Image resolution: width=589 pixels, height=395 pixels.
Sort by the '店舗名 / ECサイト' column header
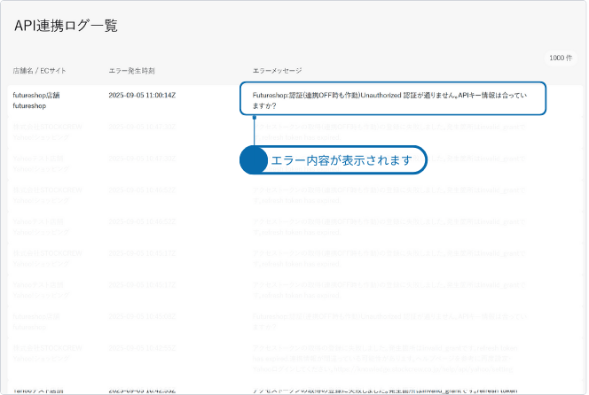coord(39,70)
